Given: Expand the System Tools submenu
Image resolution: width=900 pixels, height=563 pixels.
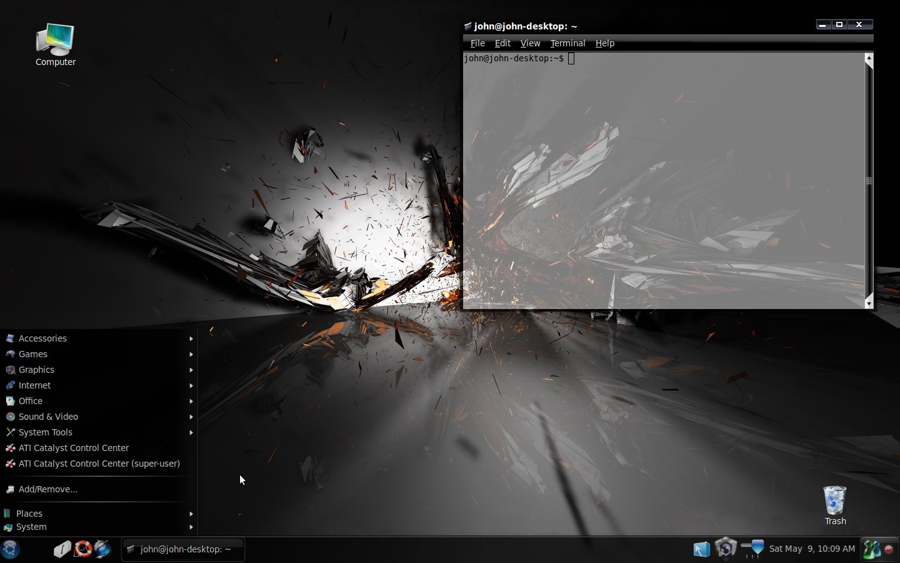Looking at the screenshot, I should [99, 432].
